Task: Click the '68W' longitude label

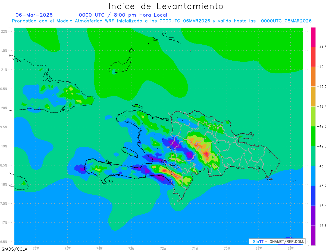Action: click(290, 248)
